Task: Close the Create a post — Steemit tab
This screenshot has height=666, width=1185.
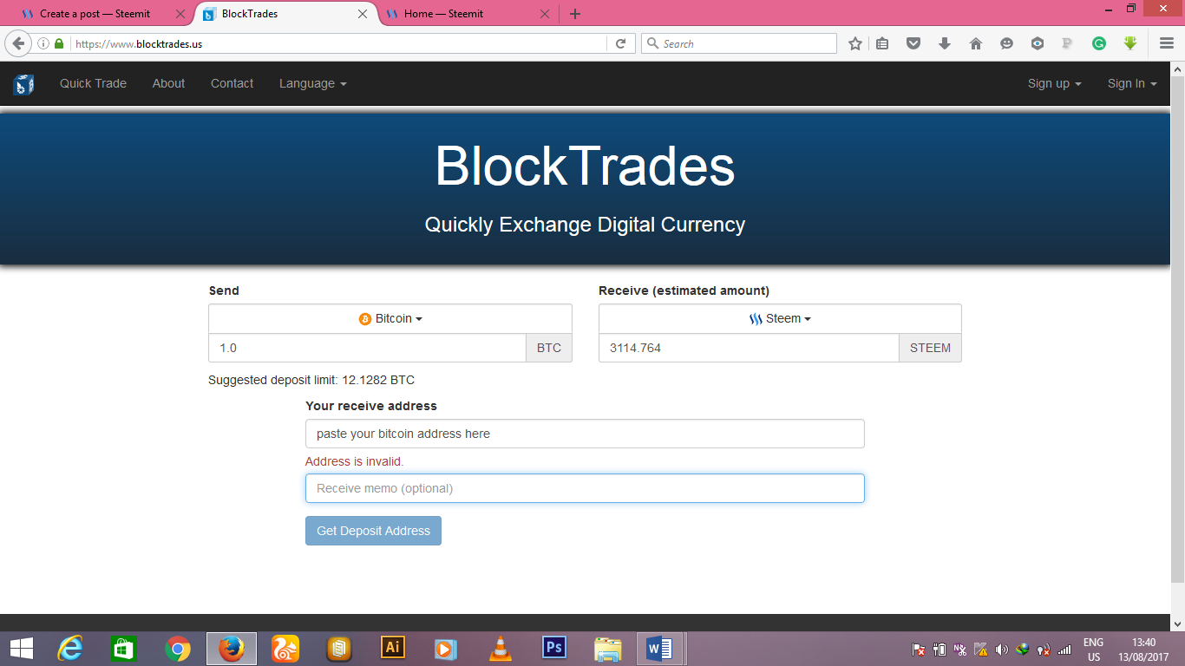Action: [180, 14]
